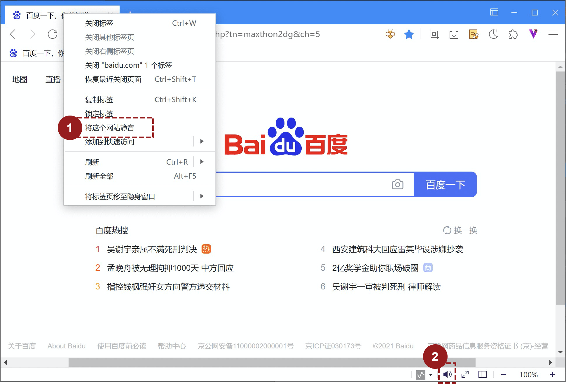Screen dimensions: 566x384
Task: Click the purple V Vbox icon
Action: [x=533, y=34]
